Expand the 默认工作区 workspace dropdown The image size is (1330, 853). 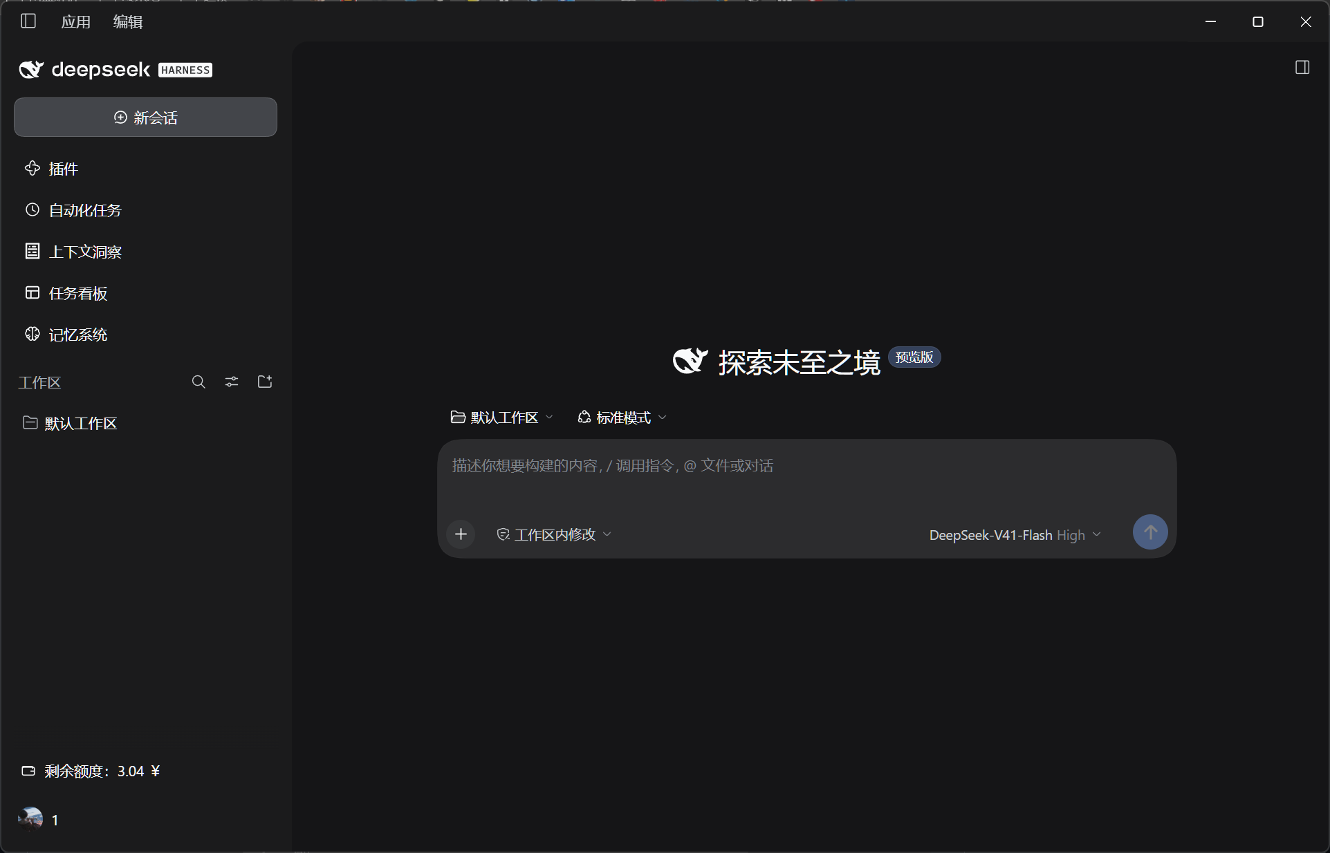(x=502, y=418)
